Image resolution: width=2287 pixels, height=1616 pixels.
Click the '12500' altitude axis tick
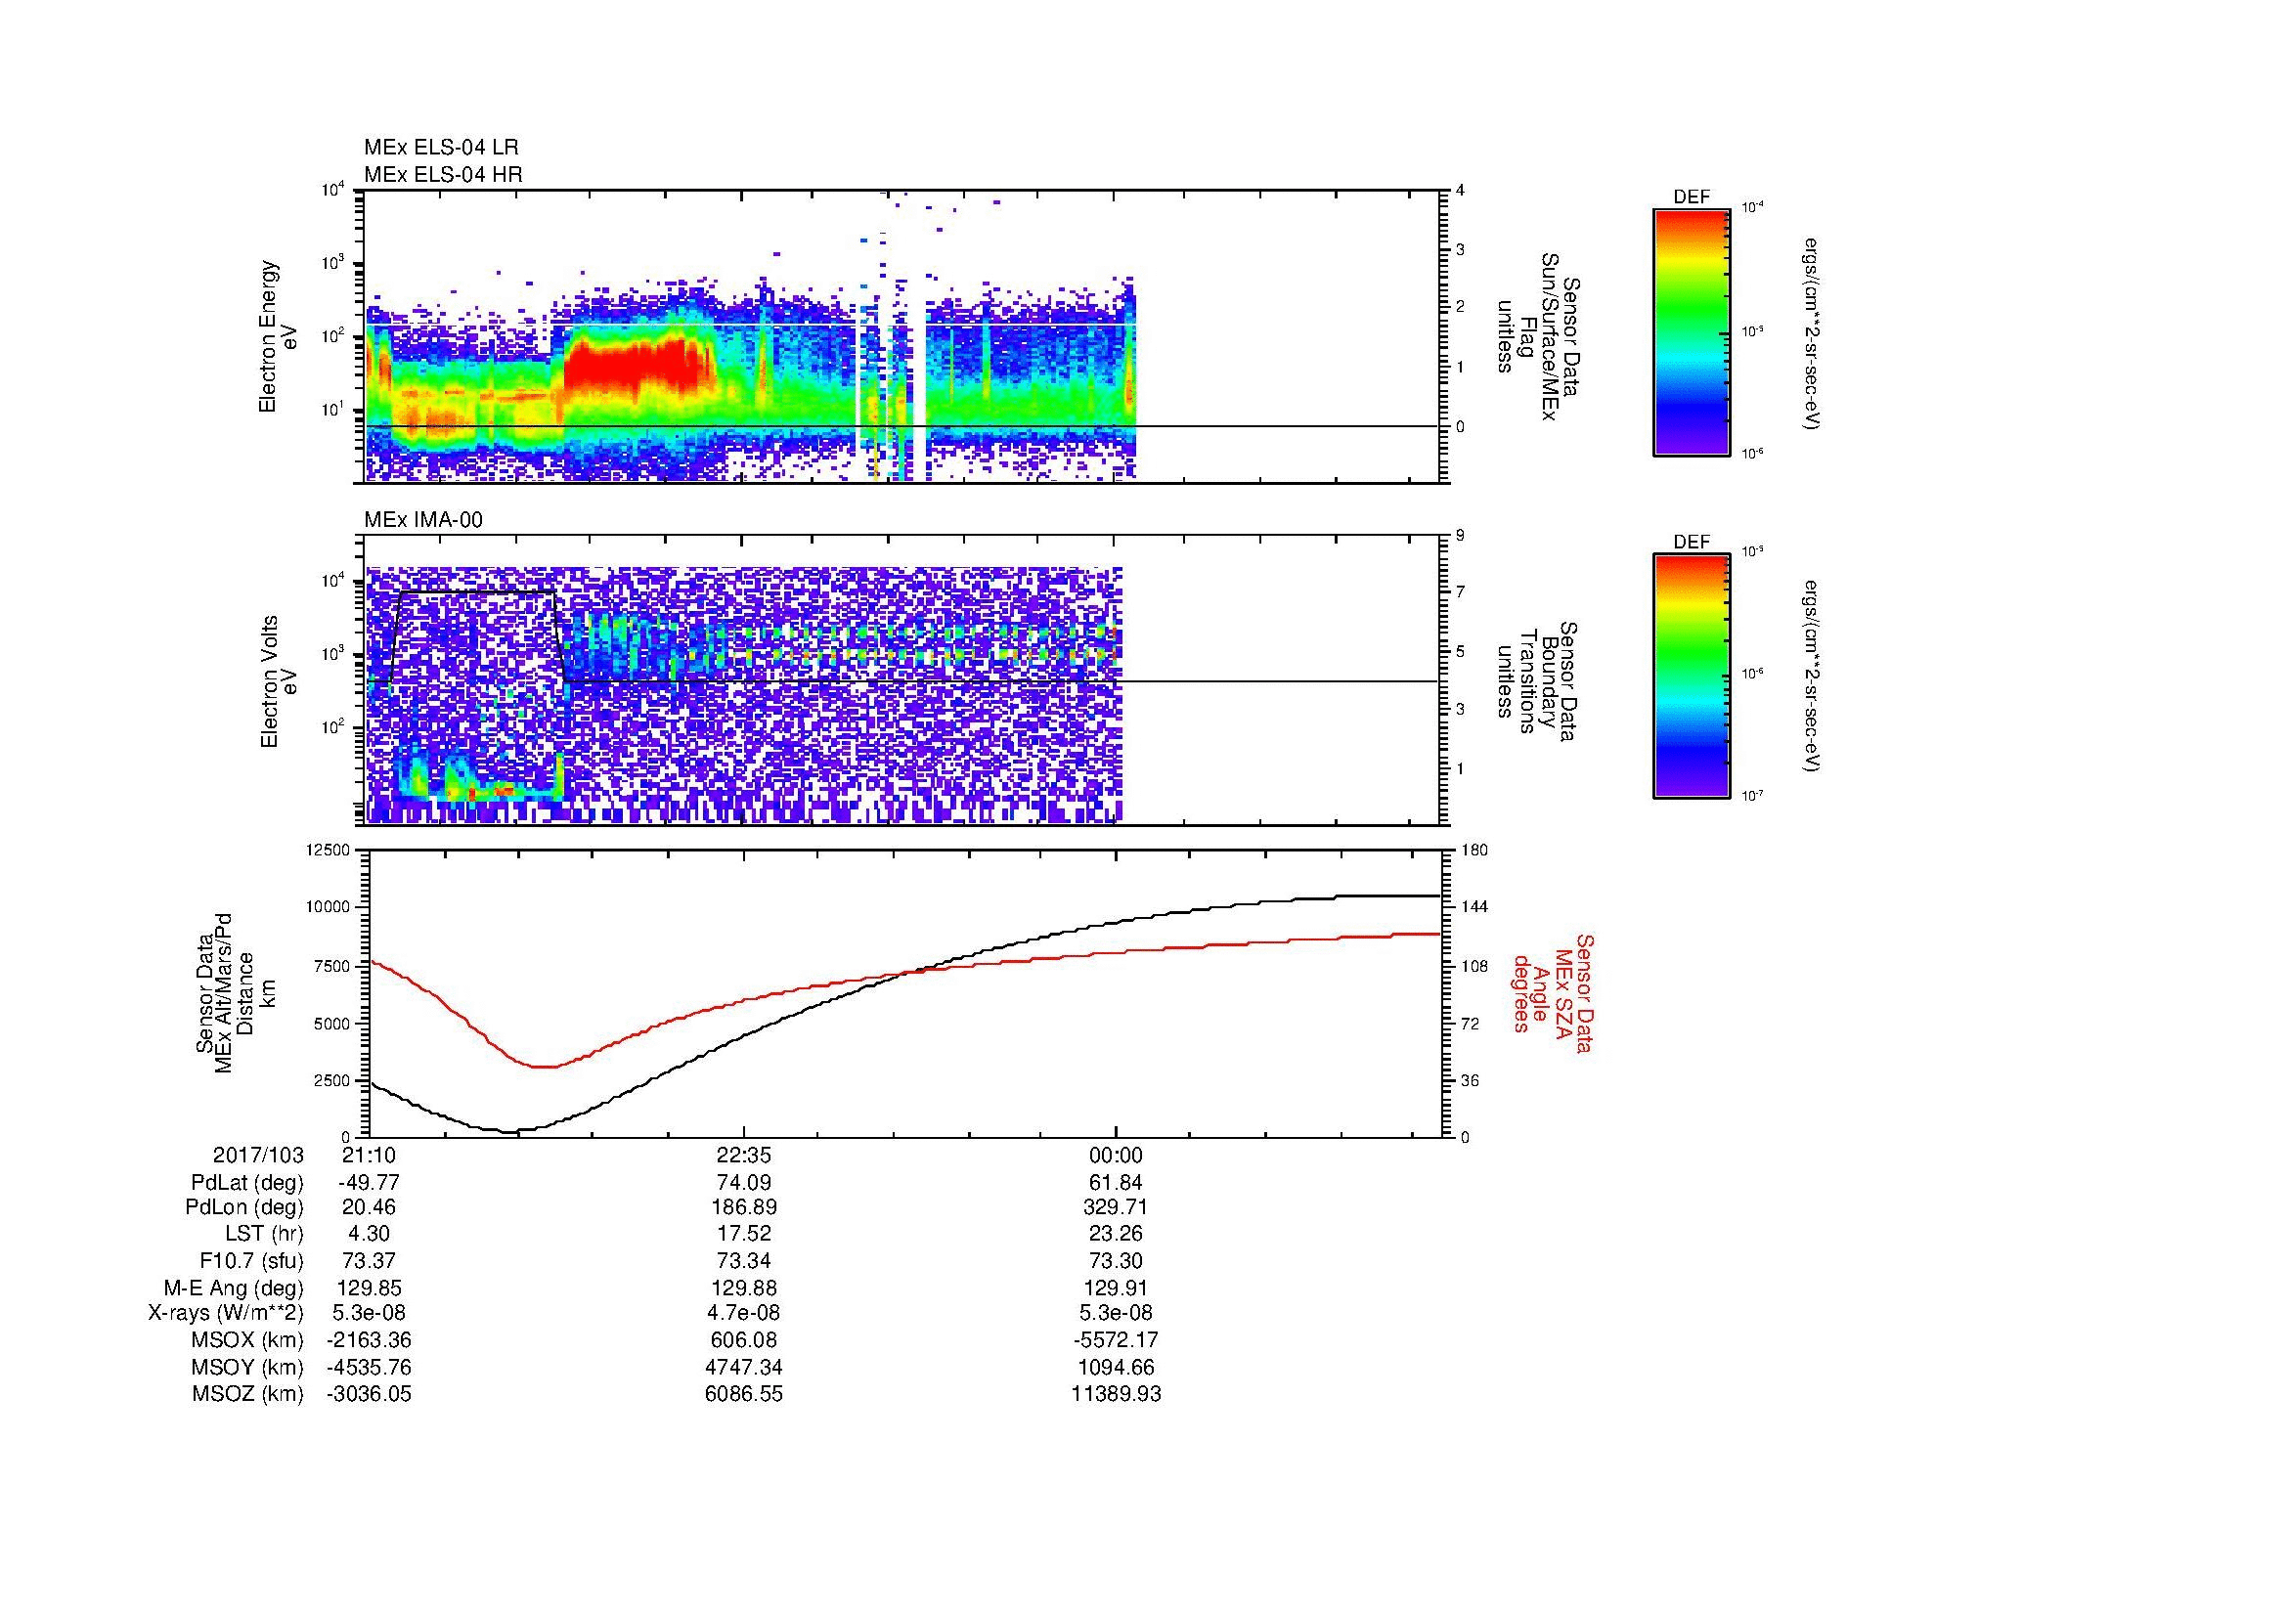click(x=328, y=851)
